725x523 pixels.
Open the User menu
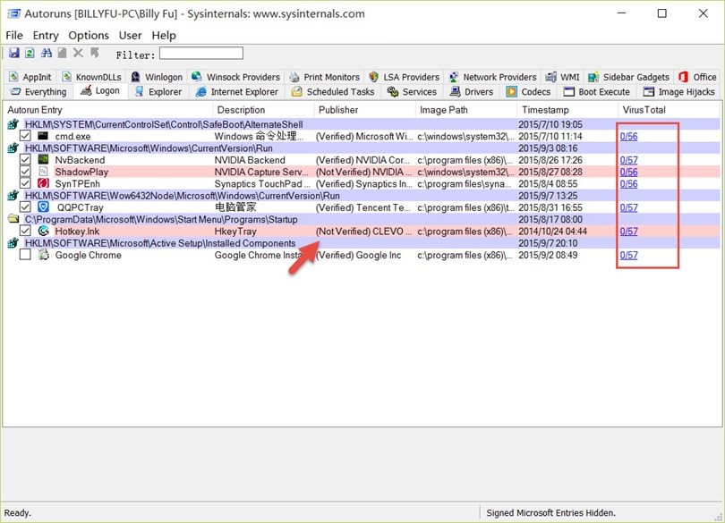131,36
